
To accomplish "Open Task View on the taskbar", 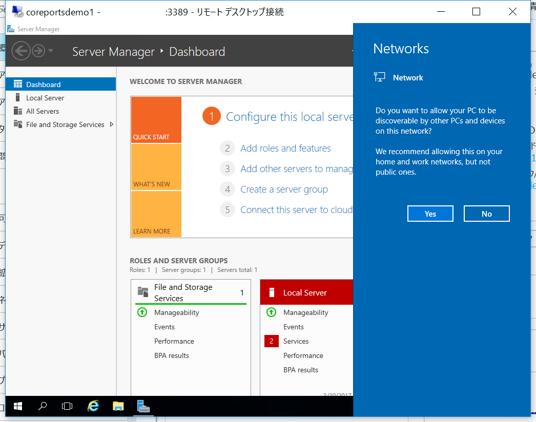I will click(67, 406).
